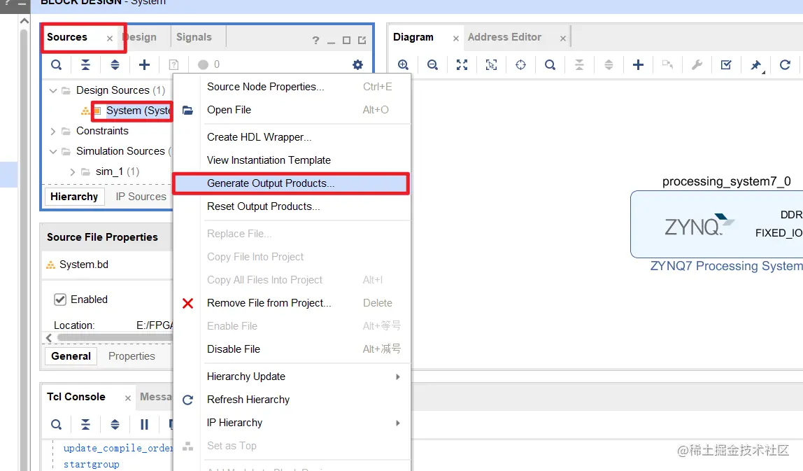
Task: Open Sources panel settings gear
Action: click(x=357, y=64)
